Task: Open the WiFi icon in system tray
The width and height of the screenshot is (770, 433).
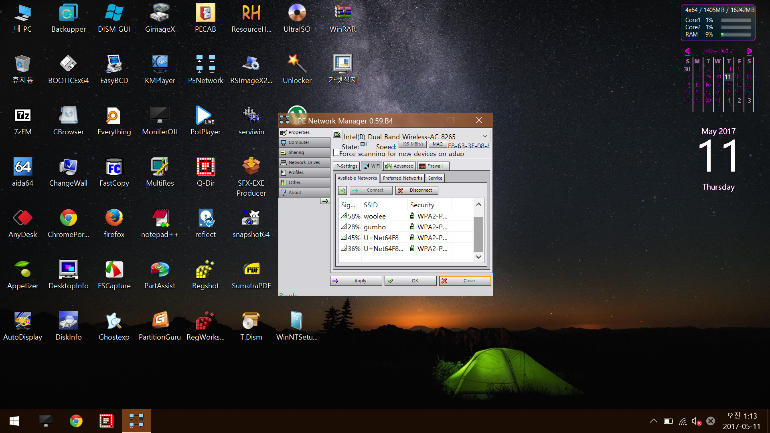Action: coord(683,421)
